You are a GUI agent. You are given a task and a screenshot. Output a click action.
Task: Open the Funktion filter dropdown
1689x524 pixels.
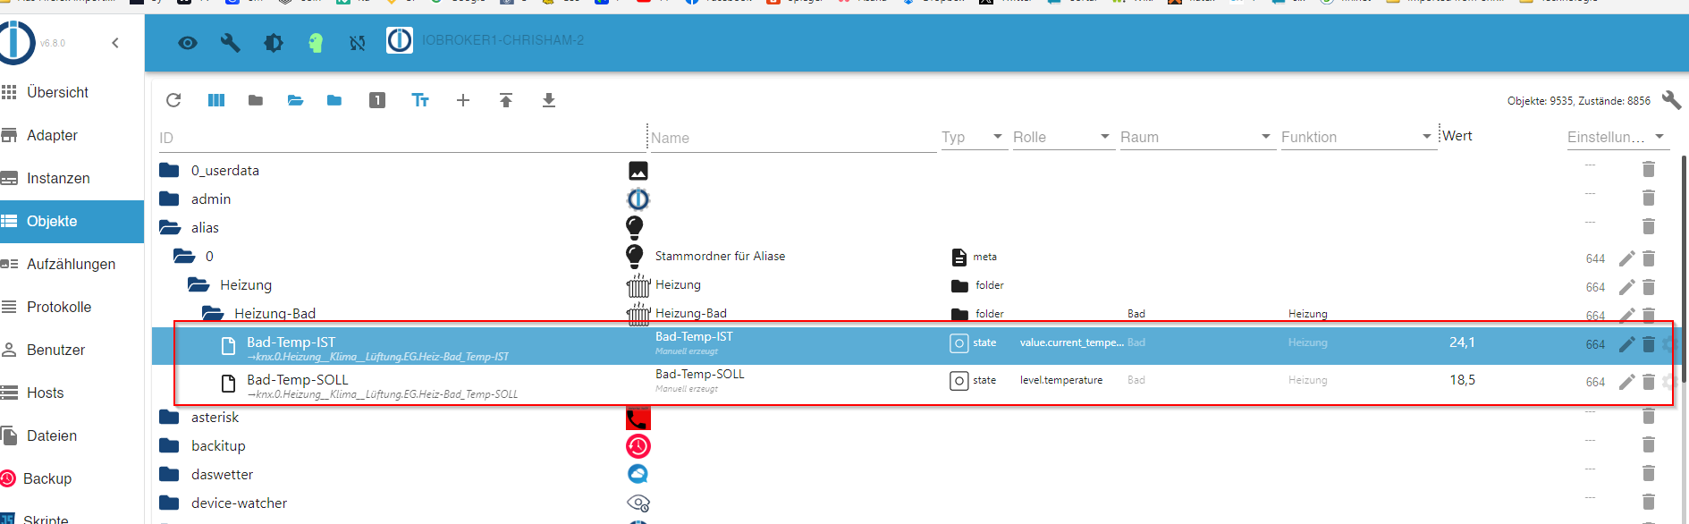pyautogui.click(x=1358, y=137)
